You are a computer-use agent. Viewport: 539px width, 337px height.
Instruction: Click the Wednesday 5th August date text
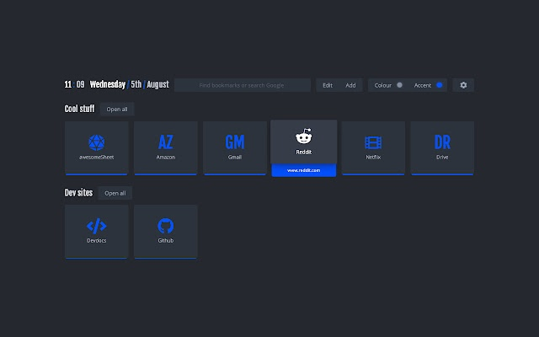pos(129,84)
